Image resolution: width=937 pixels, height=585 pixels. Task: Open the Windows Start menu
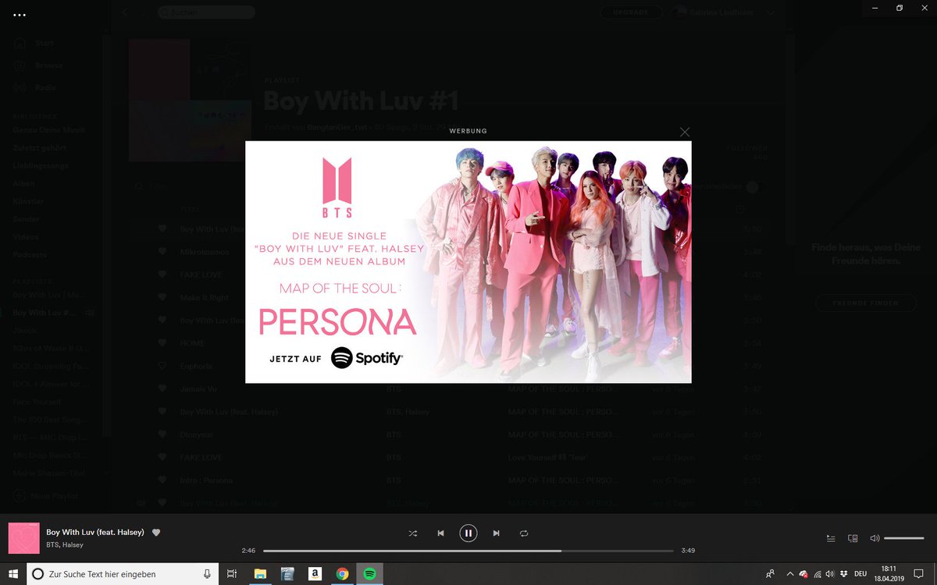[x=12, y=573]
